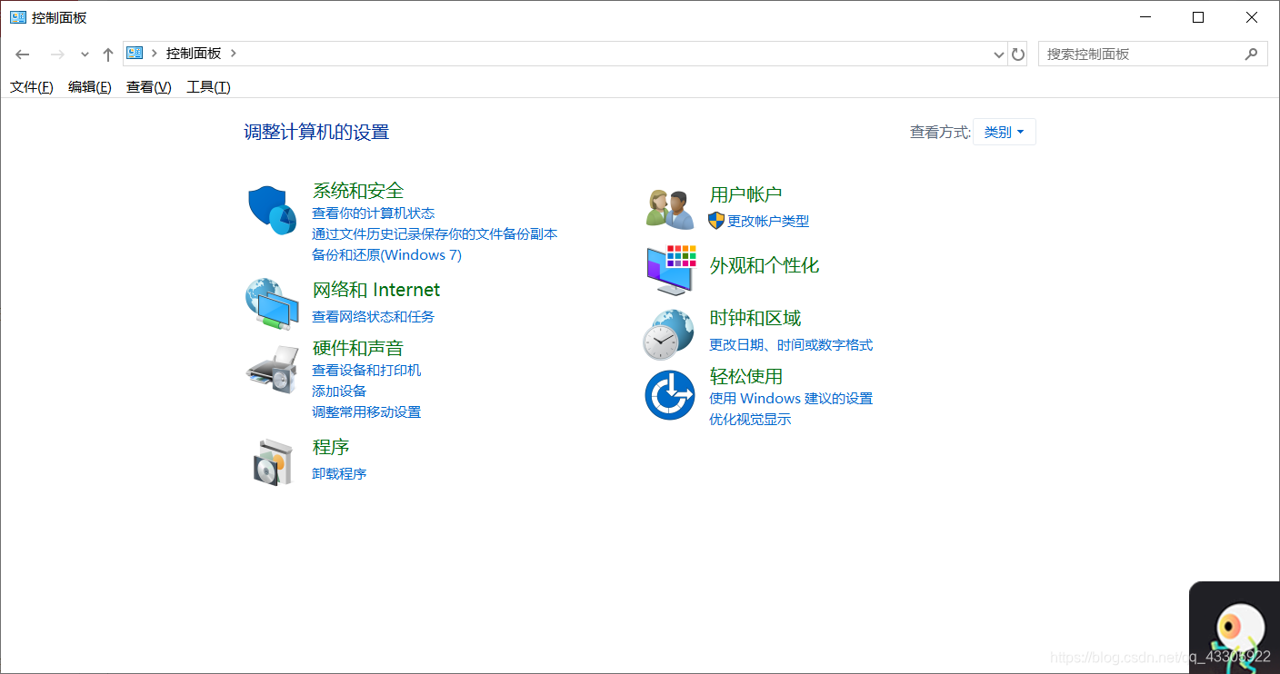Open the 程序 heading link
This screenshot has width=1280, height=674.
pos(331,447)
